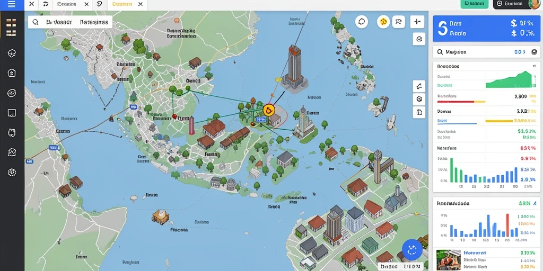
Task: Expand the blue summary card
Action: pos(487,29)
